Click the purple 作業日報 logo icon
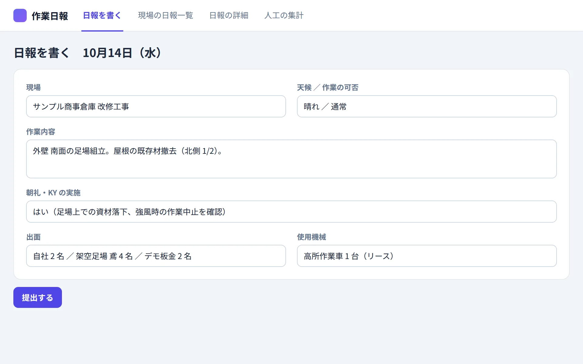 click(x=20, y=15)
